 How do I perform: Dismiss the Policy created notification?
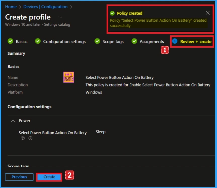(208, 13)
